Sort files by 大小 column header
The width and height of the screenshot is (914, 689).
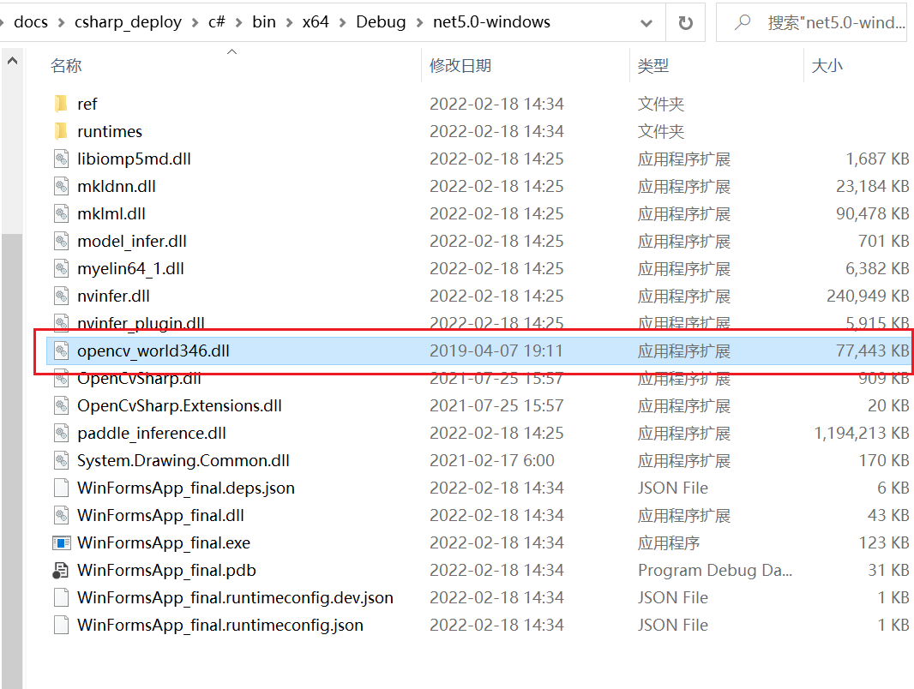(x=827, y=65)
